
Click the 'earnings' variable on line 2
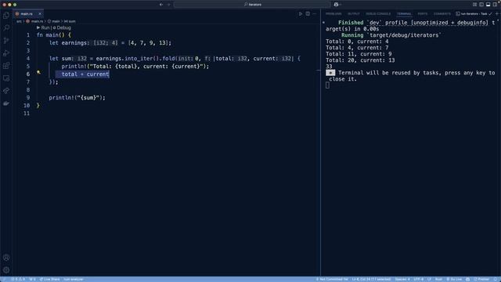74,43
